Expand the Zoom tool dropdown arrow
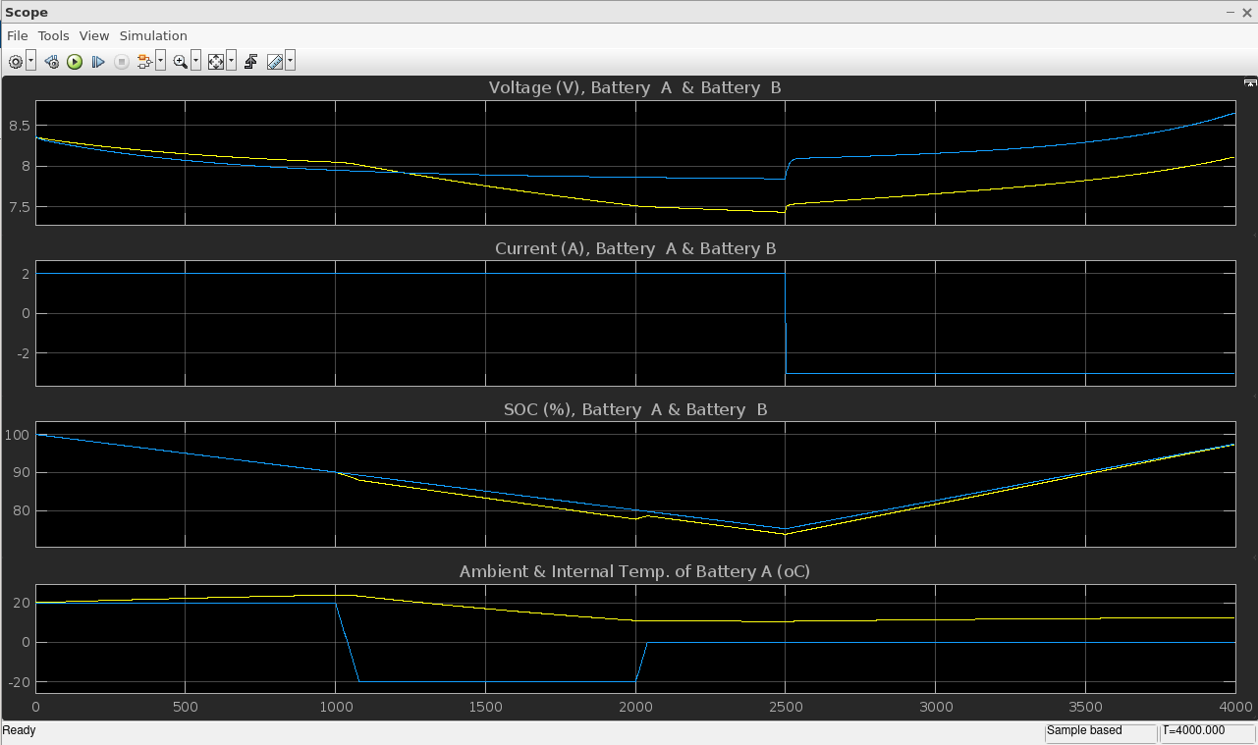Viewport: 1258px width, 745px height. coord(195,62)
